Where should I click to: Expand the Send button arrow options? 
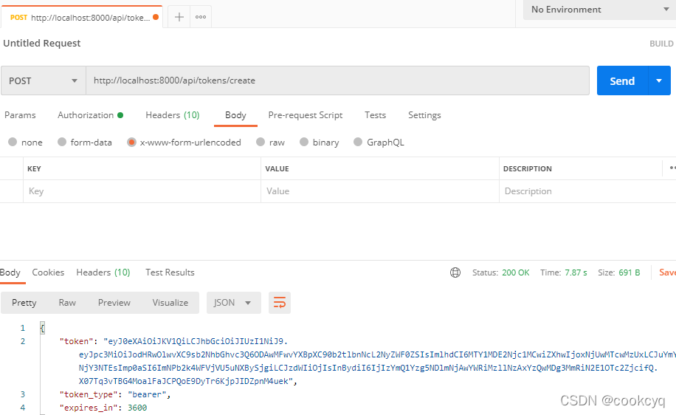tap(659, 80)
